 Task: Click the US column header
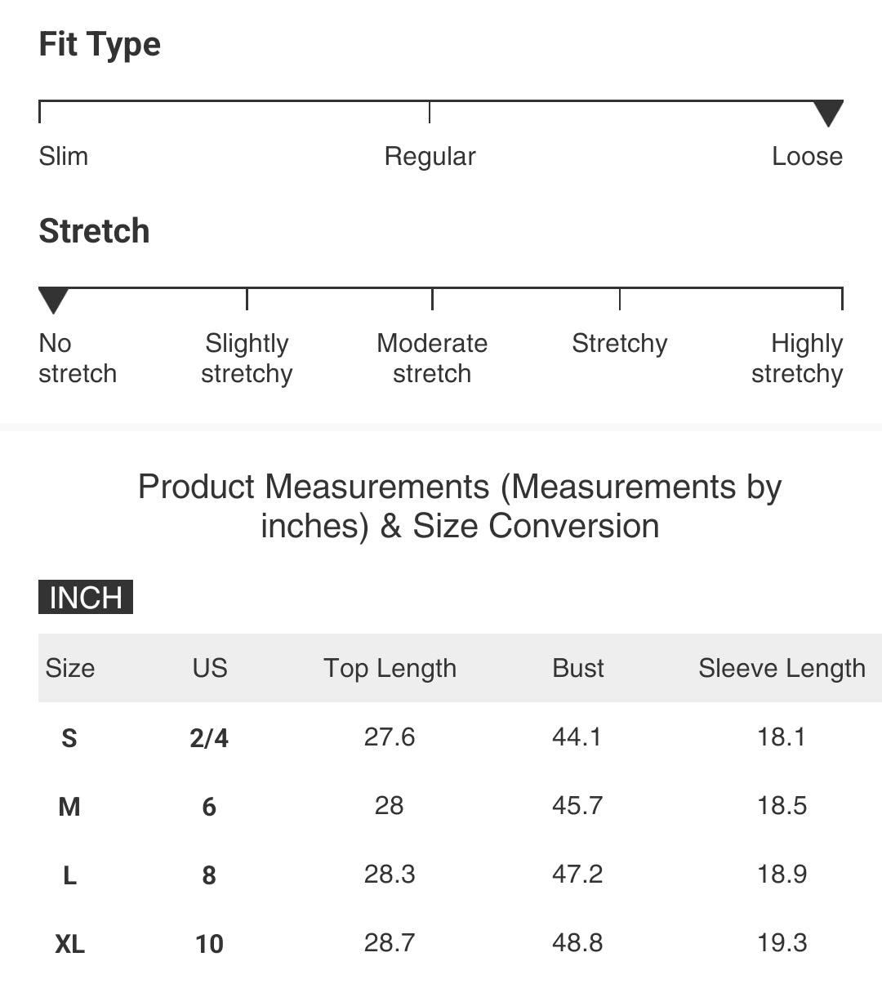point(210,668)
